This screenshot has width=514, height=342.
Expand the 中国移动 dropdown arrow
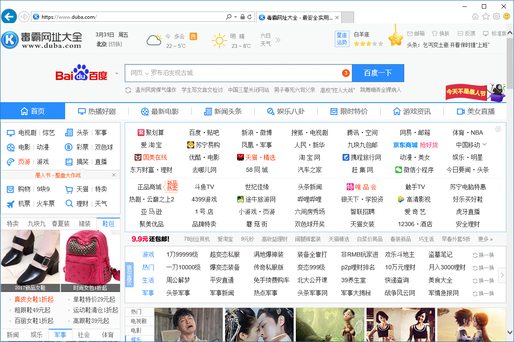click(x=484, y=144)
